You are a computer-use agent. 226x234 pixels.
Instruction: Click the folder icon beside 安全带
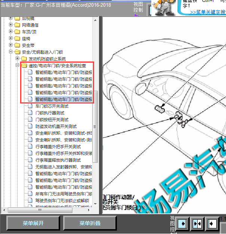pyautogui.click(x=17, y=45)
